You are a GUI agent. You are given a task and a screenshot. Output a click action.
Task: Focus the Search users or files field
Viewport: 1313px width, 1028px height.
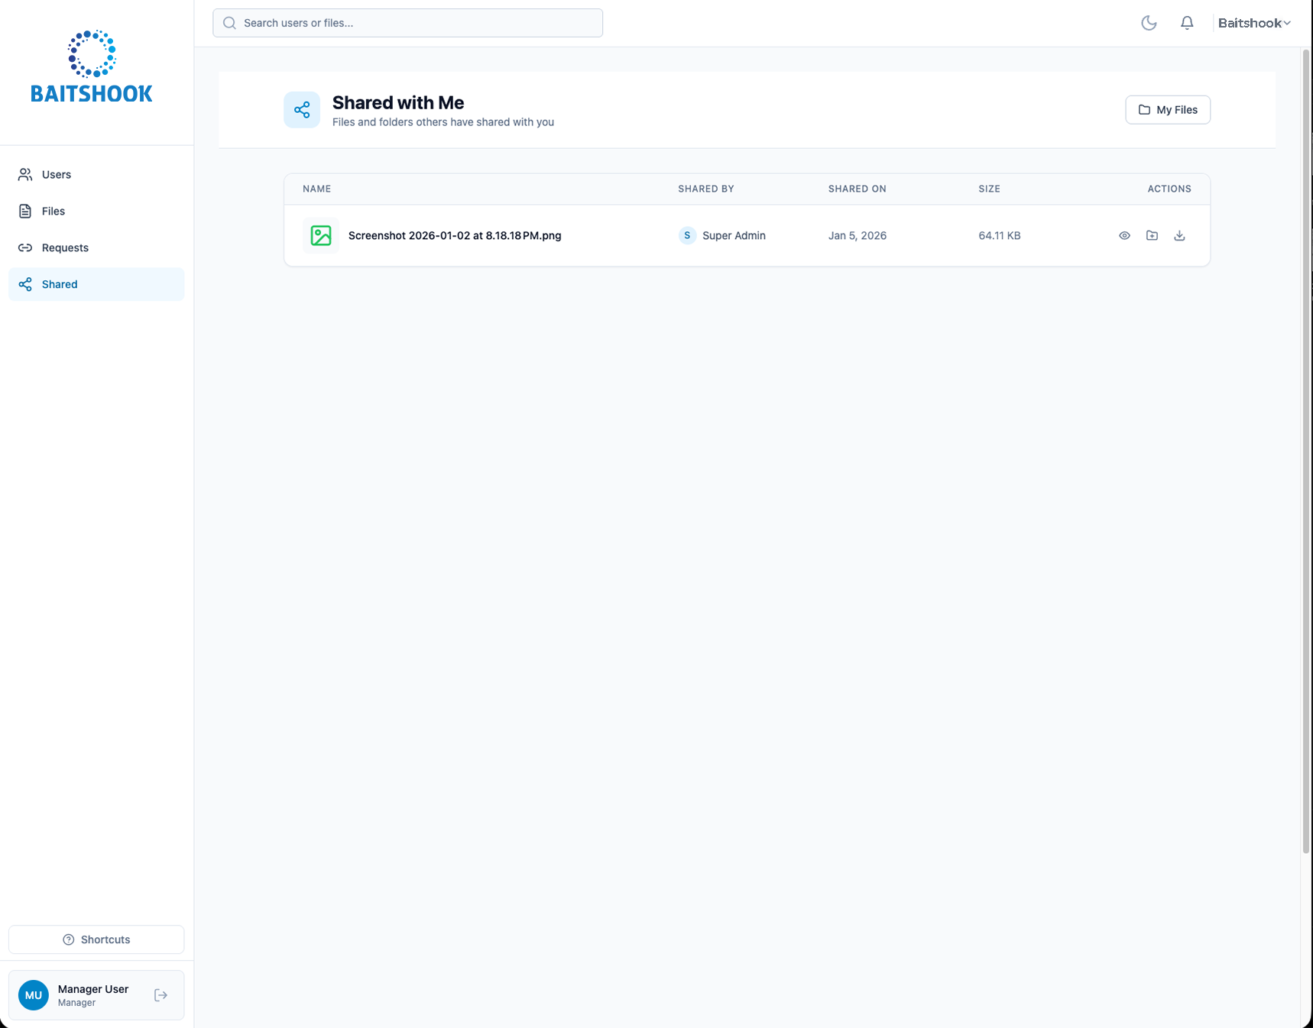[408, 23]
